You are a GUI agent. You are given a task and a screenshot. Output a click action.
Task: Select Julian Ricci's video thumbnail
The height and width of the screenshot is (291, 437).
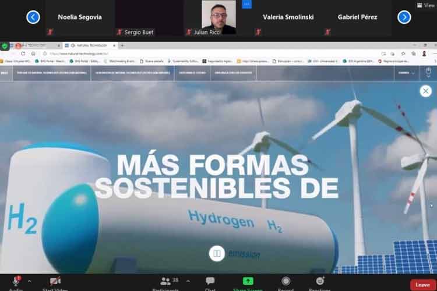coord(218,16)
